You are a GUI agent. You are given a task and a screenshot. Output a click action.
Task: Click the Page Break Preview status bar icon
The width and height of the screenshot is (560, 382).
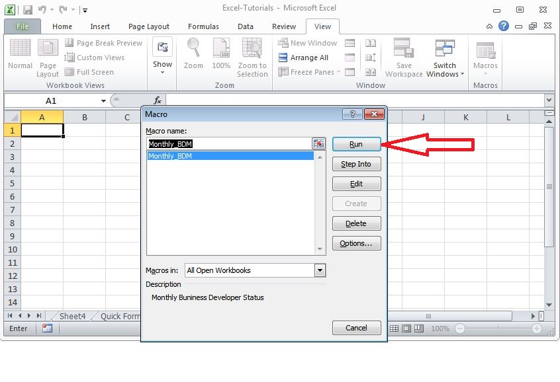419,328
